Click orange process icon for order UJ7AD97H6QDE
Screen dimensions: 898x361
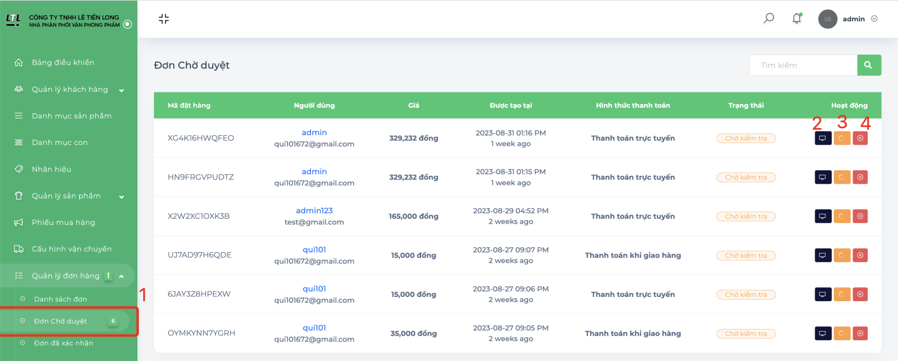click(x=842, y=255)
